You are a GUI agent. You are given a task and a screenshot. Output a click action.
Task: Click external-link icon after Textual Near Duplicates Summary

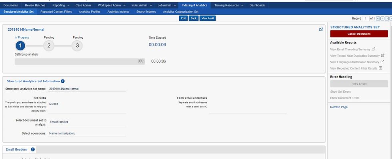point(382,56)
